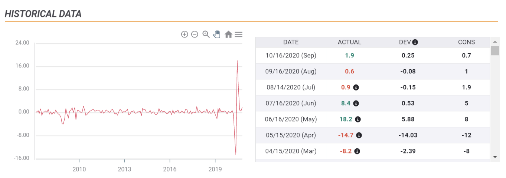
Task: Click the table scrollbar thumb
Action: pos(495,50)
